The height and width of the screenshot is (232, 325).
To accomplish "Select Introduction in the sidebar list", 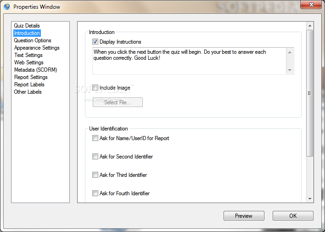I will 27,33.
